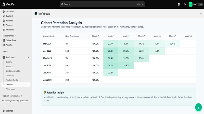Click the Mar 2026 cohort row label
Image resolution: width=204 pixels, height=114 pixels.
(x=47, y=44)
